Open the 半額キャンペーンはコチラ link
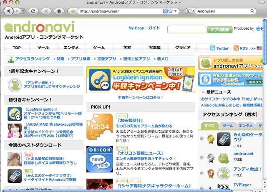Screen dimensions: 267x192 coord(141,98)
